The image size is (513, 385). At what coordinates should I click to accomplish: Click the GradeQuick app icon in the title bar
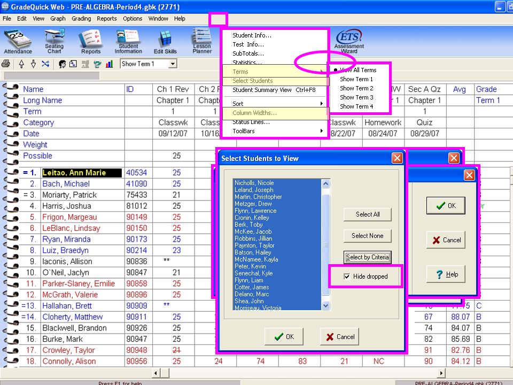[x=5, y=6]
